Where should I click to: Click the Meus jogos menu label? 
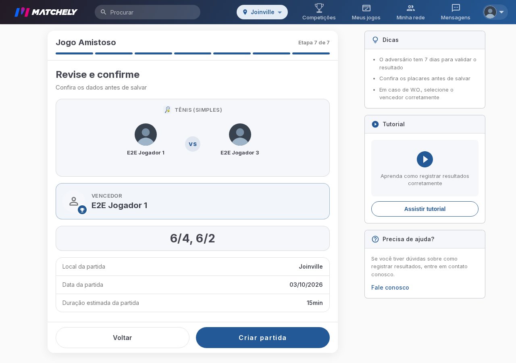tap(366, 17)
